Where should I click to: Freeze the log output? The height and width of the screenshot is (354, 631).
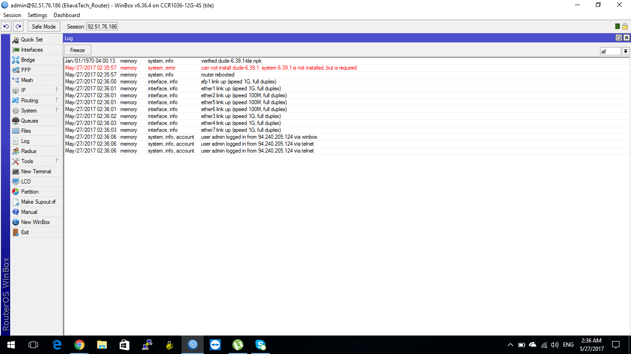point(78,50)
